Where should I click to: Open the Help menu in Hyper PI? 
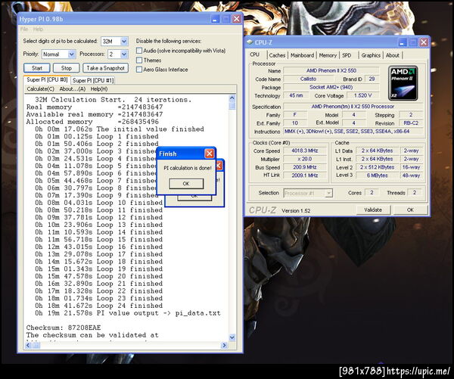(x=38, y=29)
